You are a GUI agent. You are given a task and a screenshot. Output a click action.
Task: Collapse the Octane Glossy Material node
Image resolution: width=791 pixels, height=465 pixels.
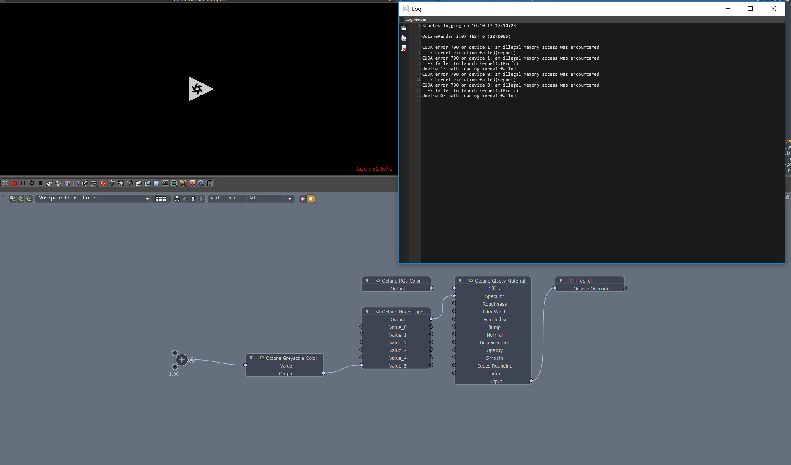pyautogui.click(x=460, y=281)
